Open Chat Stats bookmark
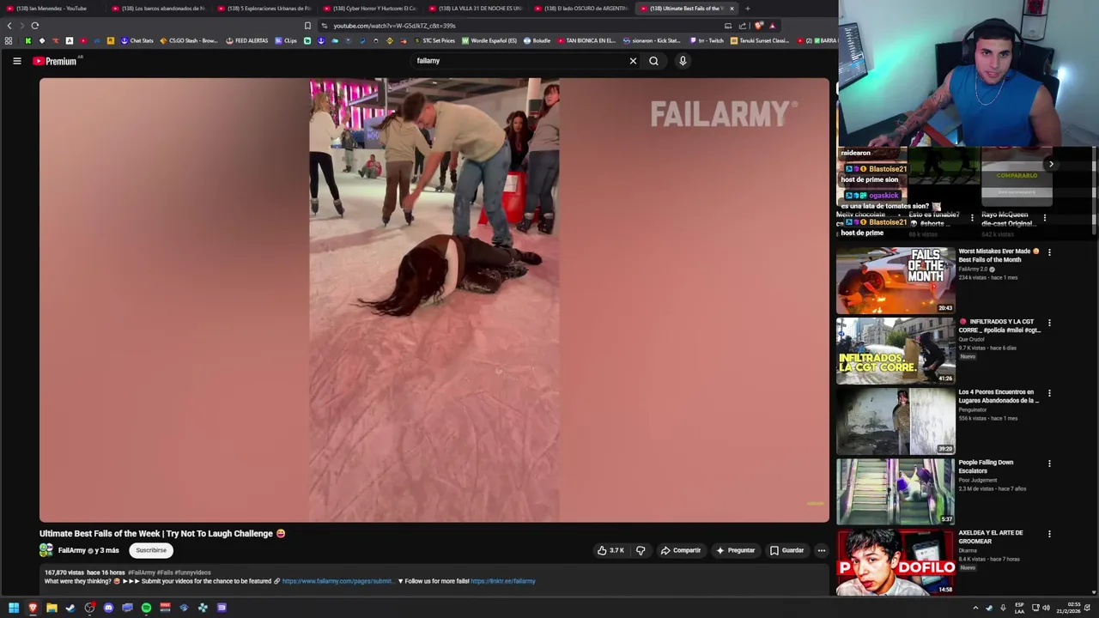This screenshot has height=618, width=1099. tap(137, 40)
